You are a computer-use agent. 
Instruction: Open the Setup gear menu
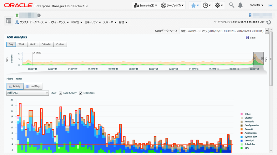[219, 6]
